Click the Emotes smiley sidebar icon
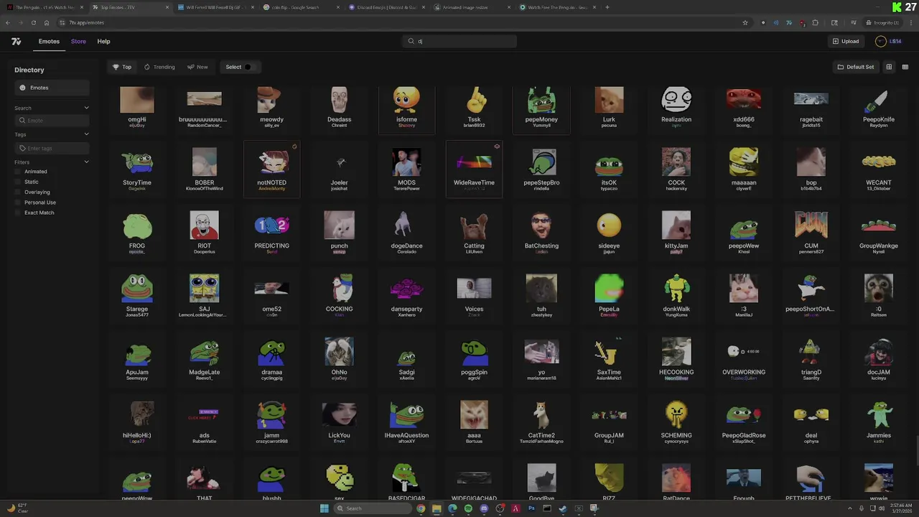Image resolution: width=919 pixels, height=517 pixels. tap(23, 88)
